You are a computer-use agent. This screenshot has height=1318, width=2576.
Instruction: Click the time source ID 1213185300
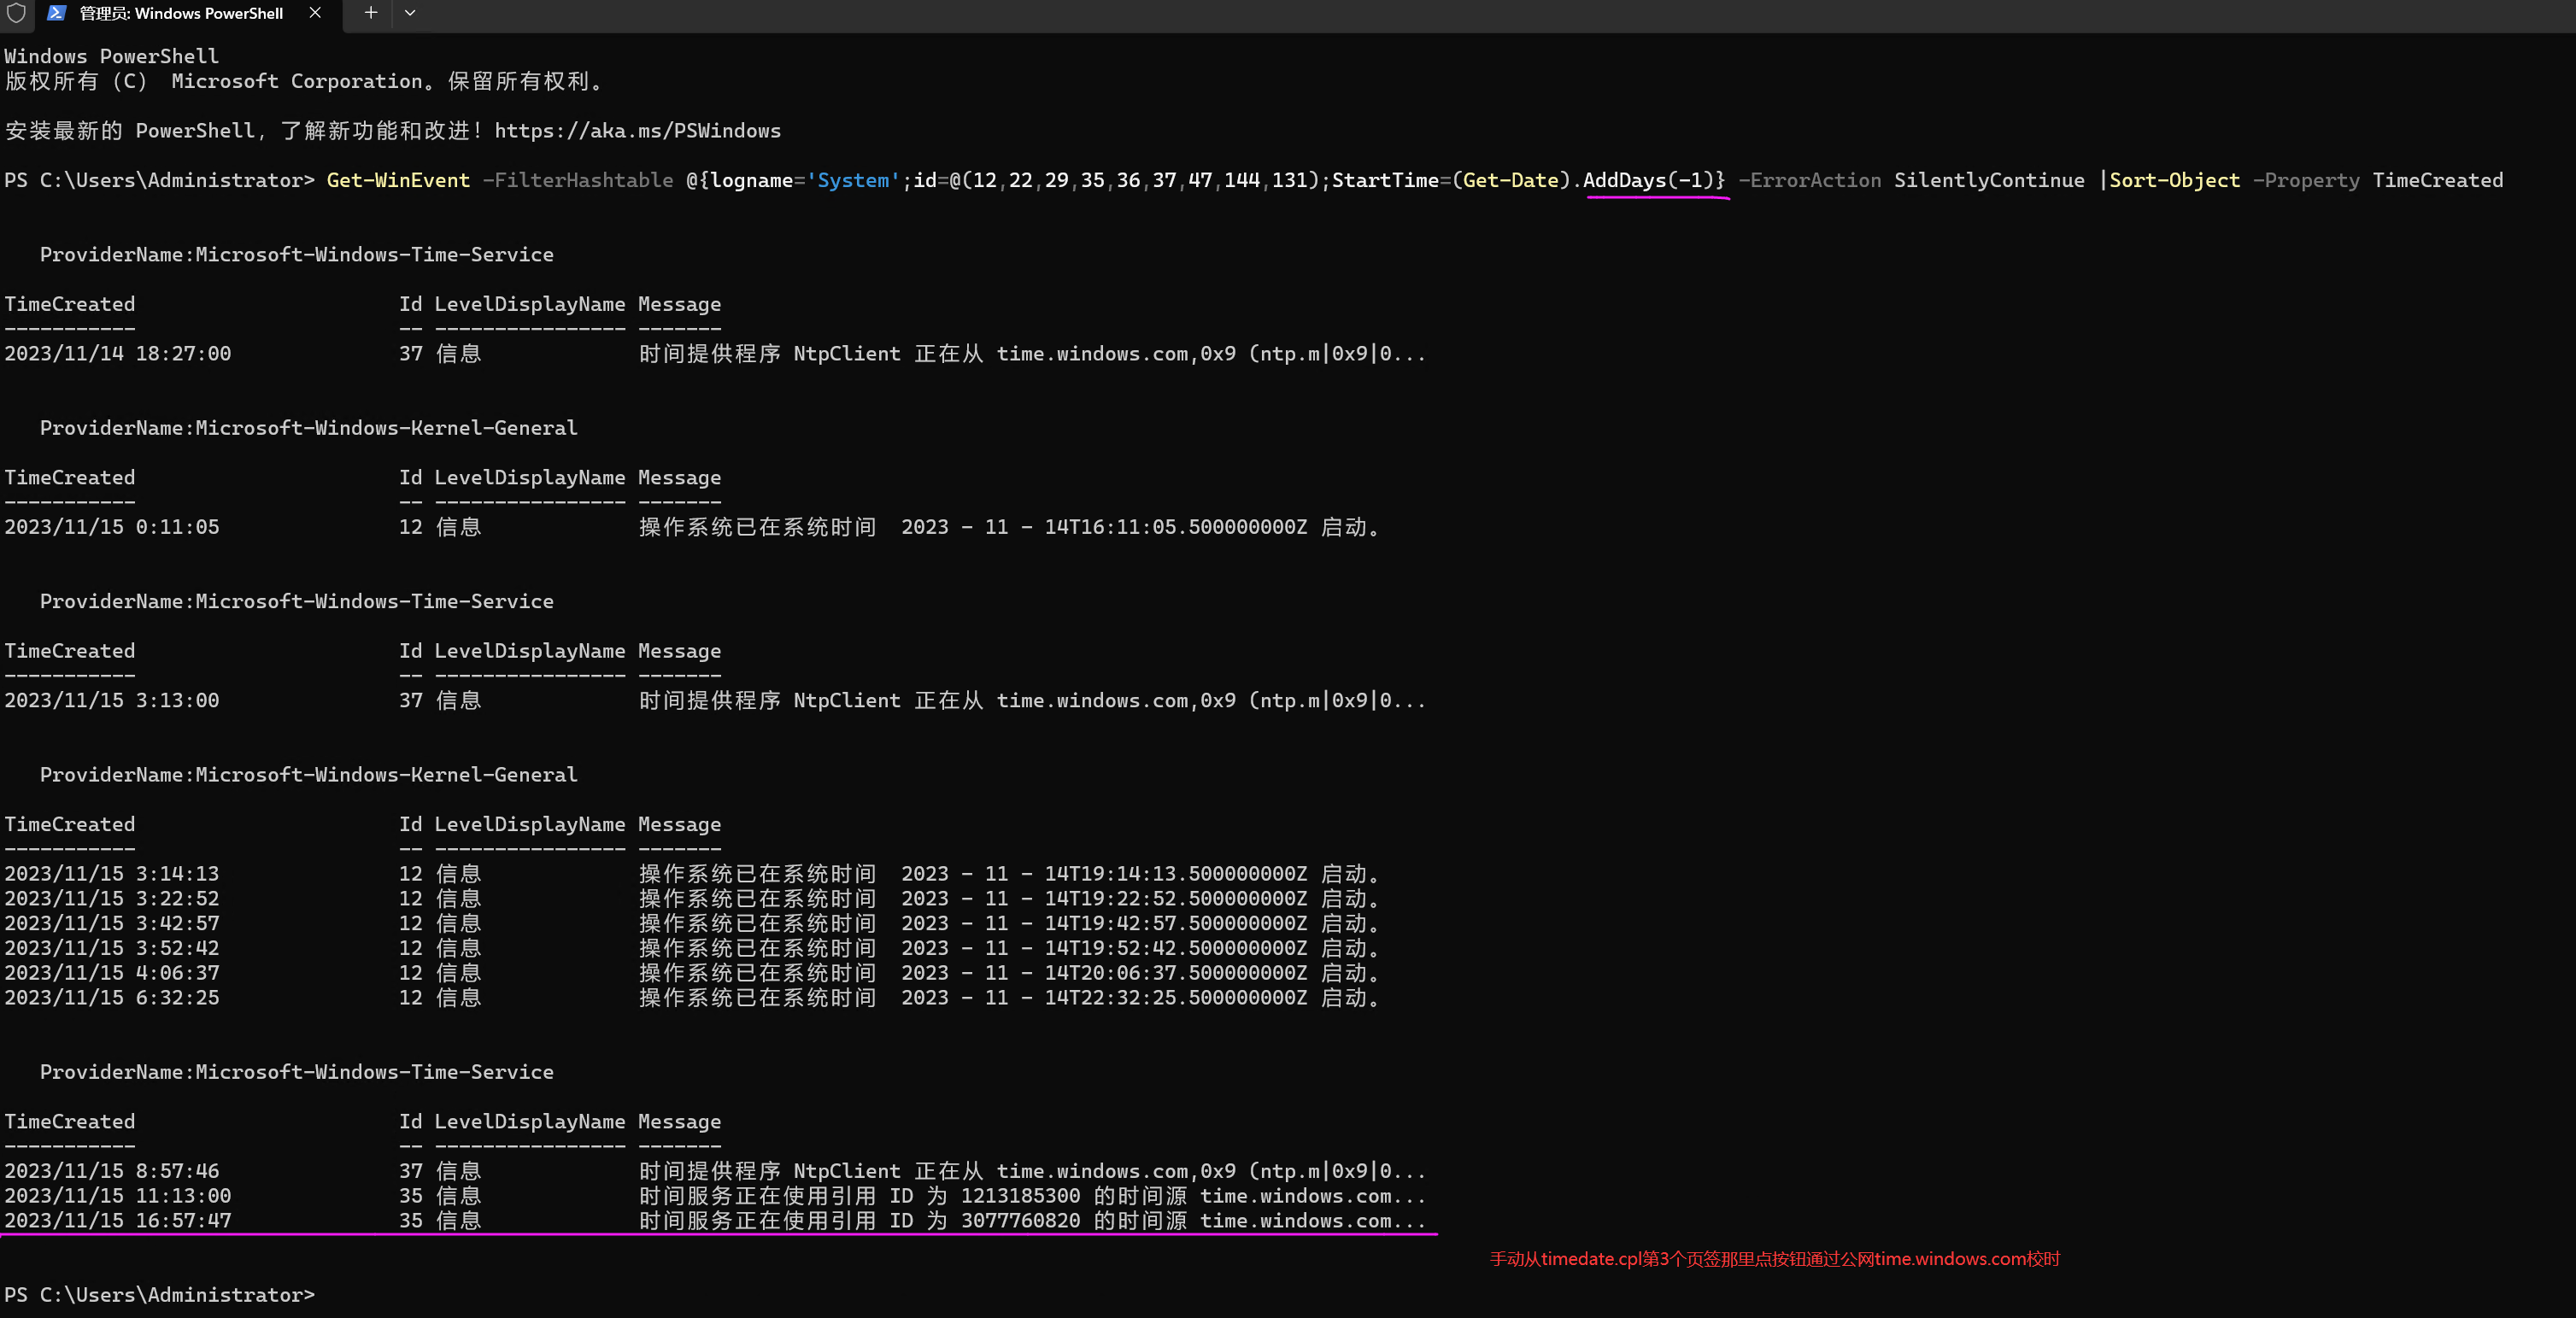tap(1020, 1196)
